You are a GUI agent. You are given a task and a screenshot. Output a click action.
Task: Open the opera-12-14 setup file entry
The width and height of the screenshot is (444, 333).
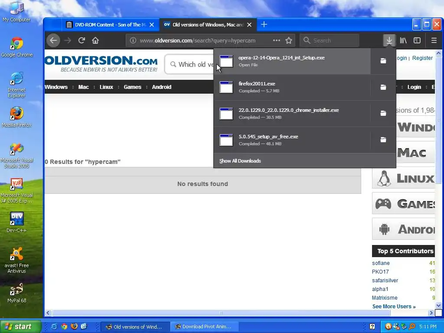point(292,61)
